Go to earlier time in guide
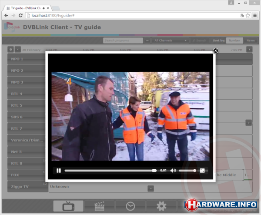 coord(18,50)
